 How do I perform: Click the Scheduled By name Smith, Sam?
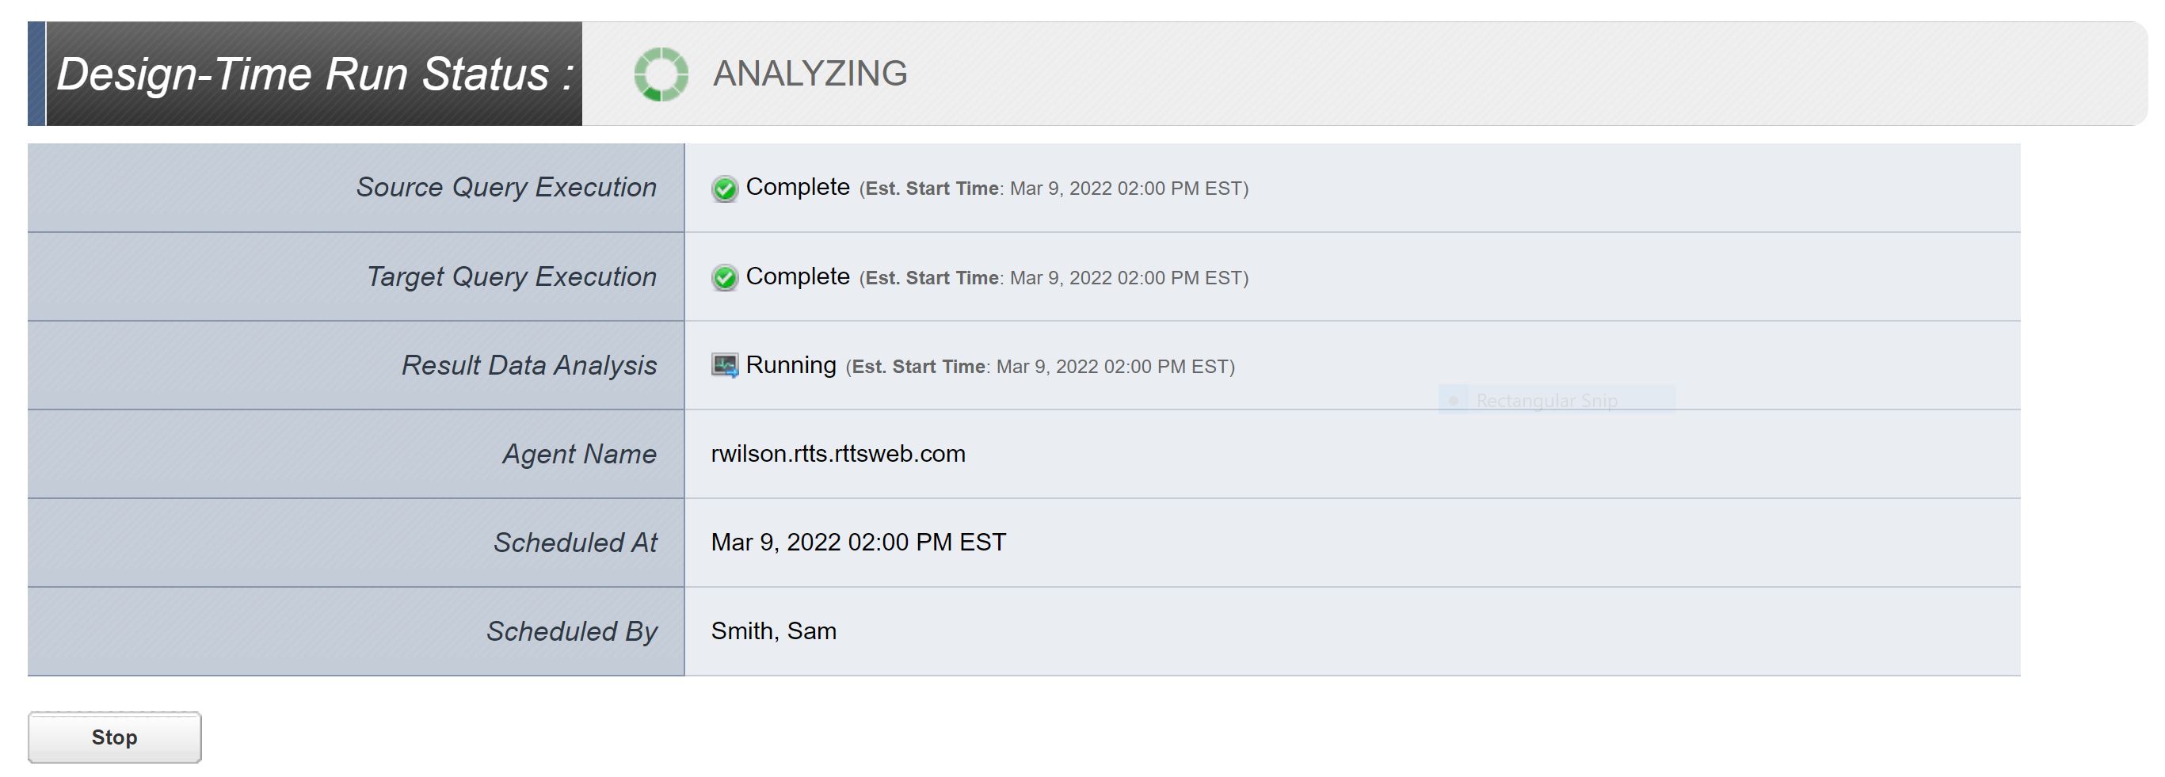click(773, 630)
